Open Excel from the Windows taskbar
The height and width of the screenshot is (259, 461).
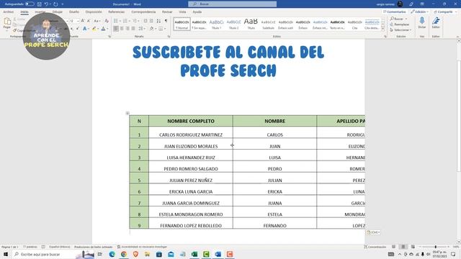tap(194, 254)
